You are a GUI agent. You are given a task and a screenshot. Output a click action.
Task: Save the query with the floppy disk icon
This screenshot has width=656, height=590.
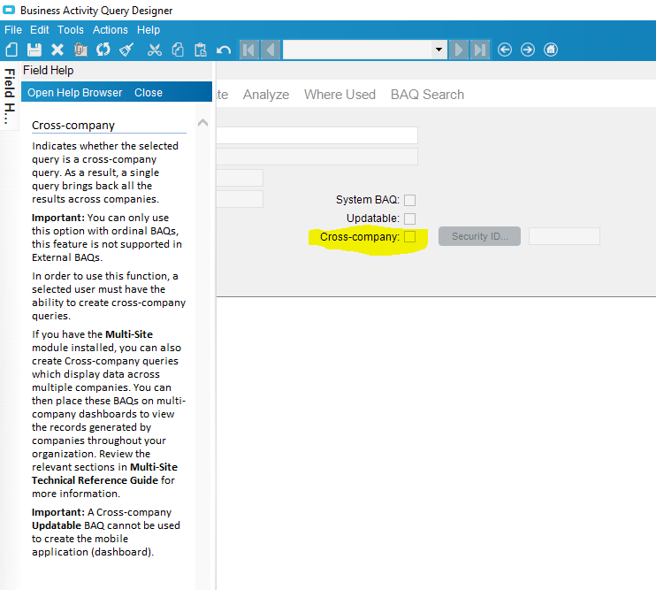[x=34, y=50]
